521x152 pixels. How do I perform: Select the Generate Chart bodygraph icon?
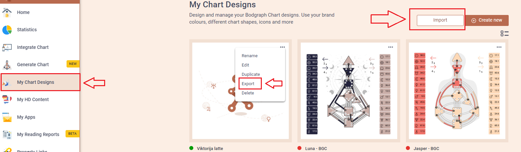pyautogui.click(x=7, y=65)
